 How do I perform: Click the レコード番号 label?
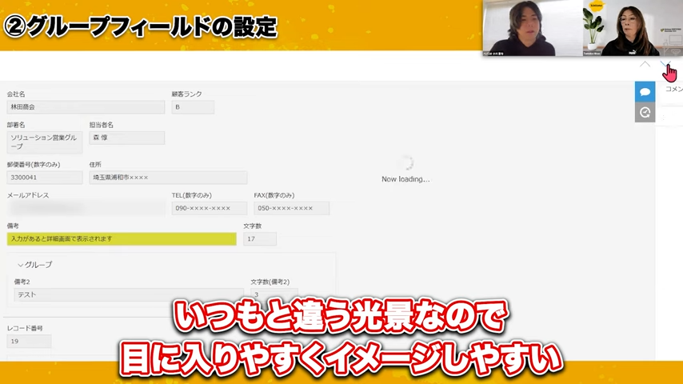[25, 328]
